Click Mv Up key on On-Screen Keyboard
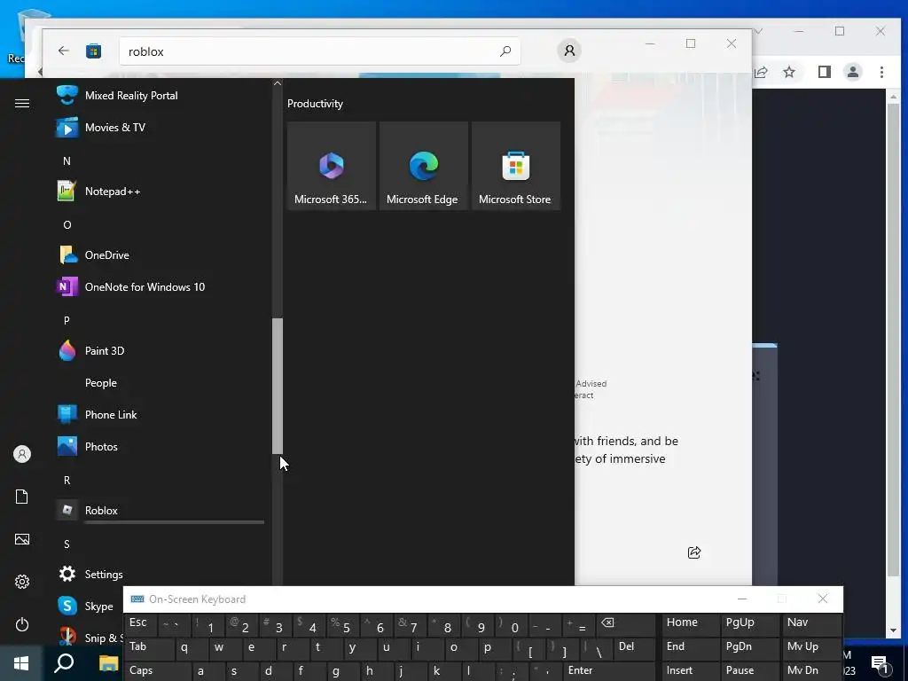908x681 pixels. pyautogui.click(x=811, y=647)
